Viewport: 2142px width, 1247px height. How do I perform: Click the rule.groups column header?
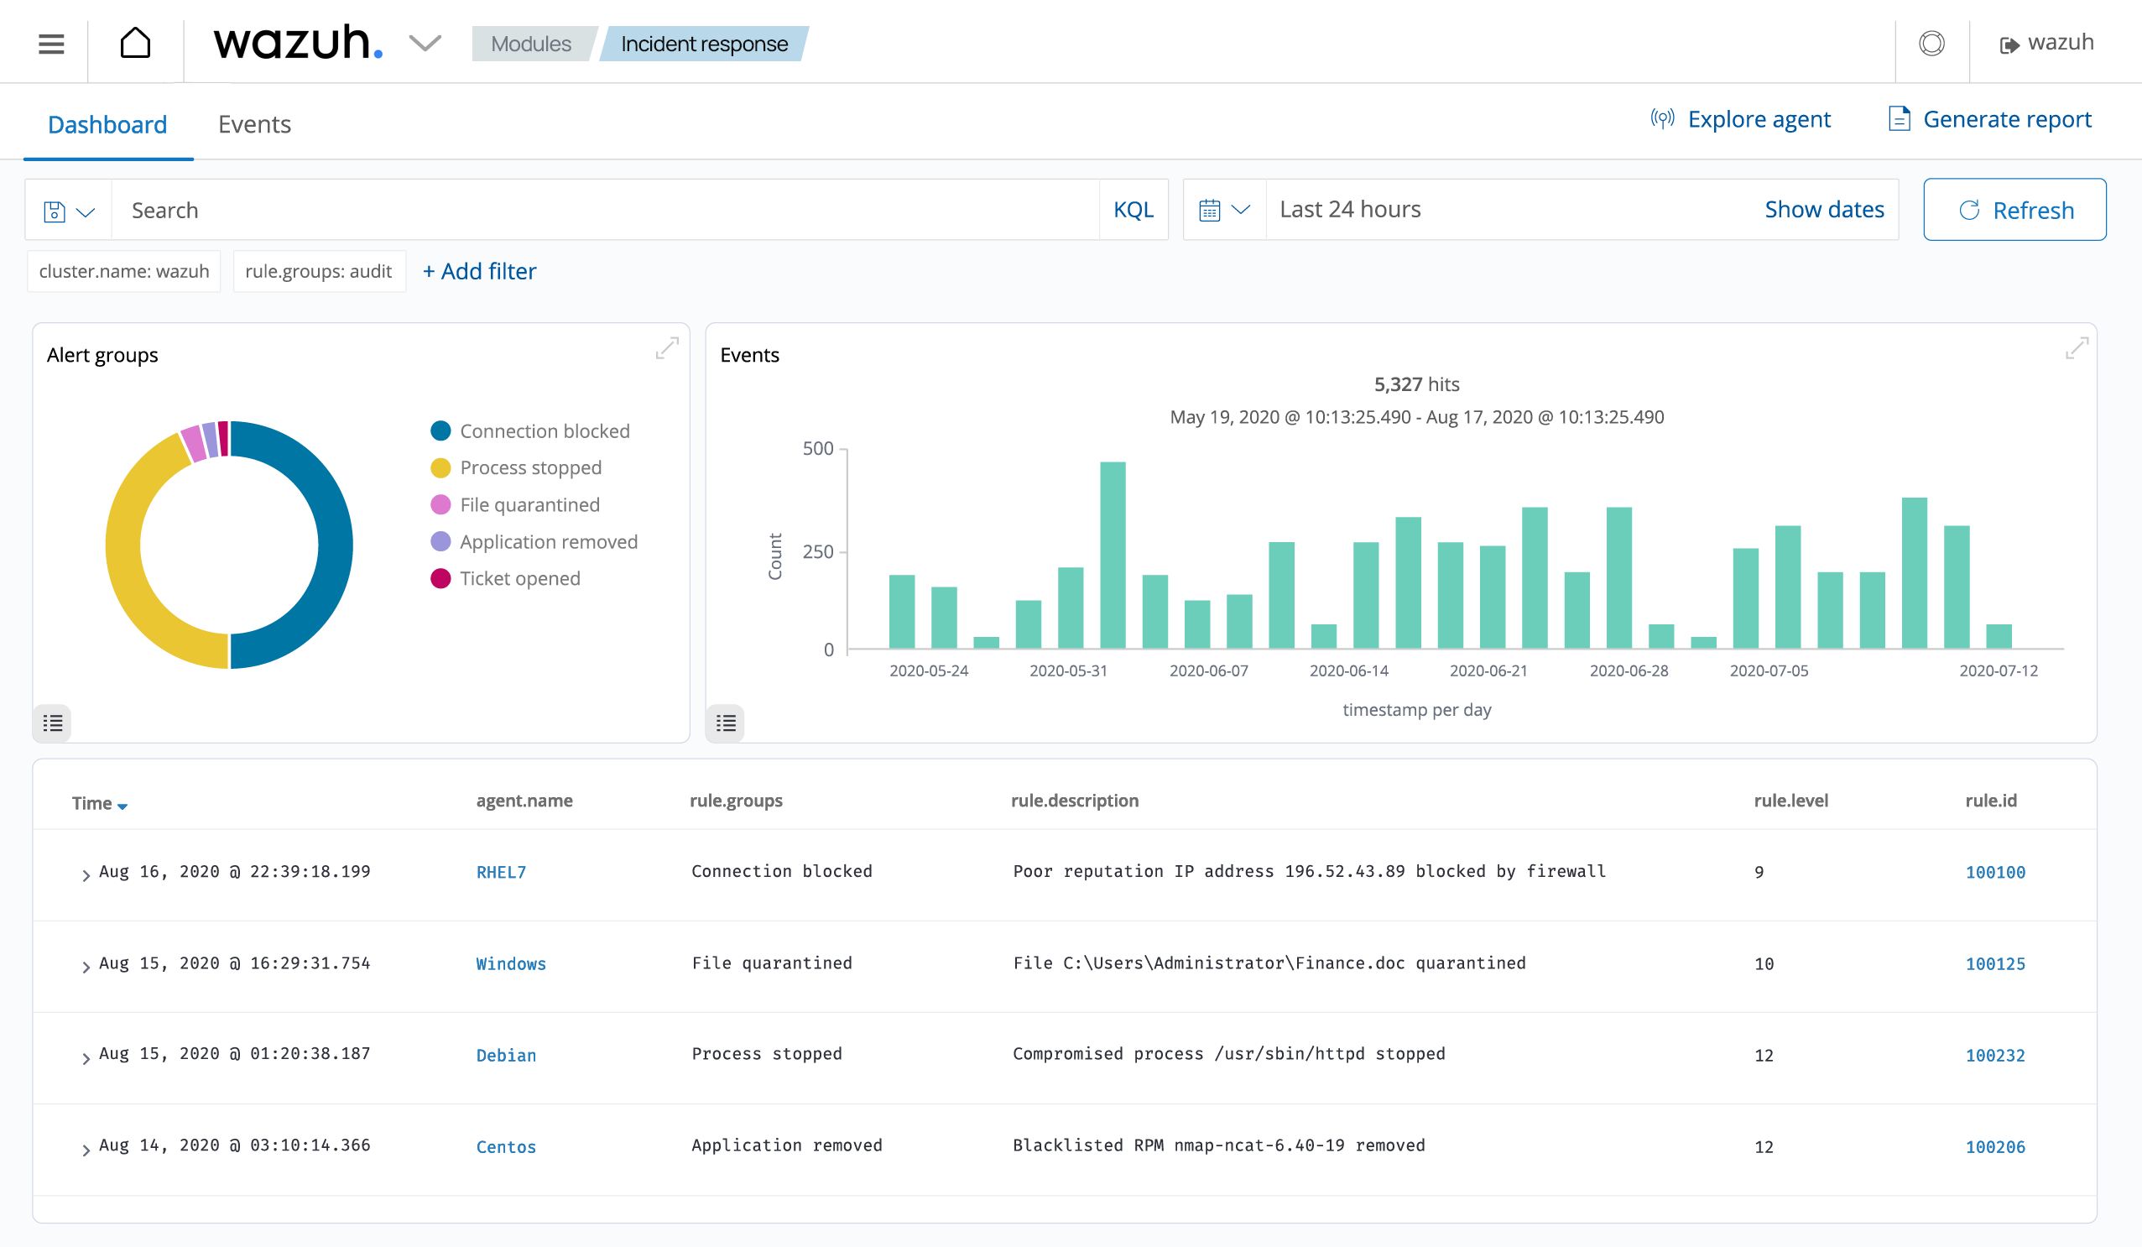(x=736, y=801)
